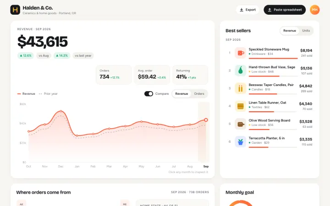This screenshot has width=330, height=206.
Task: Click the Speckled Stoneware Mug icon
Action: (240, 53)
